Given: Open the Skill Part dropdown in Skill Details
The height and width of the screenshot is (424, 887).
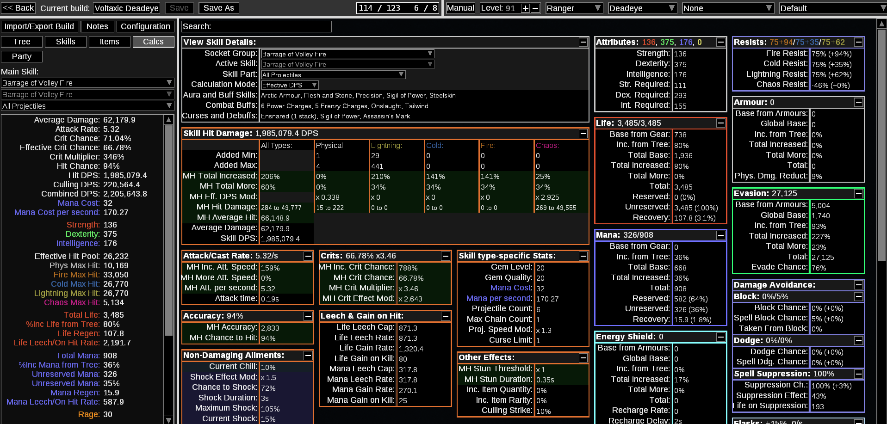Looking at the screenshot, I should [x=333, y=75].
